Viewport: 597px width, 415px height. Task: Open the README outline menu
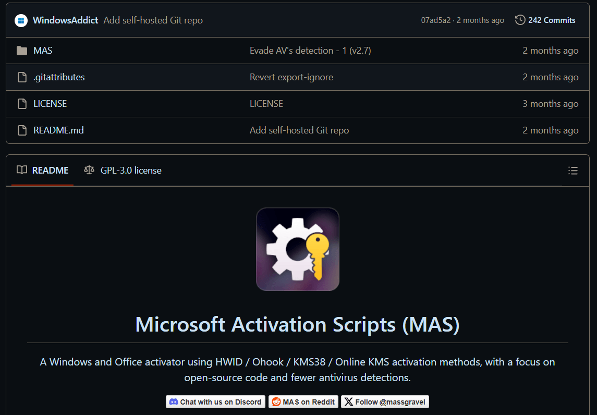572,170
